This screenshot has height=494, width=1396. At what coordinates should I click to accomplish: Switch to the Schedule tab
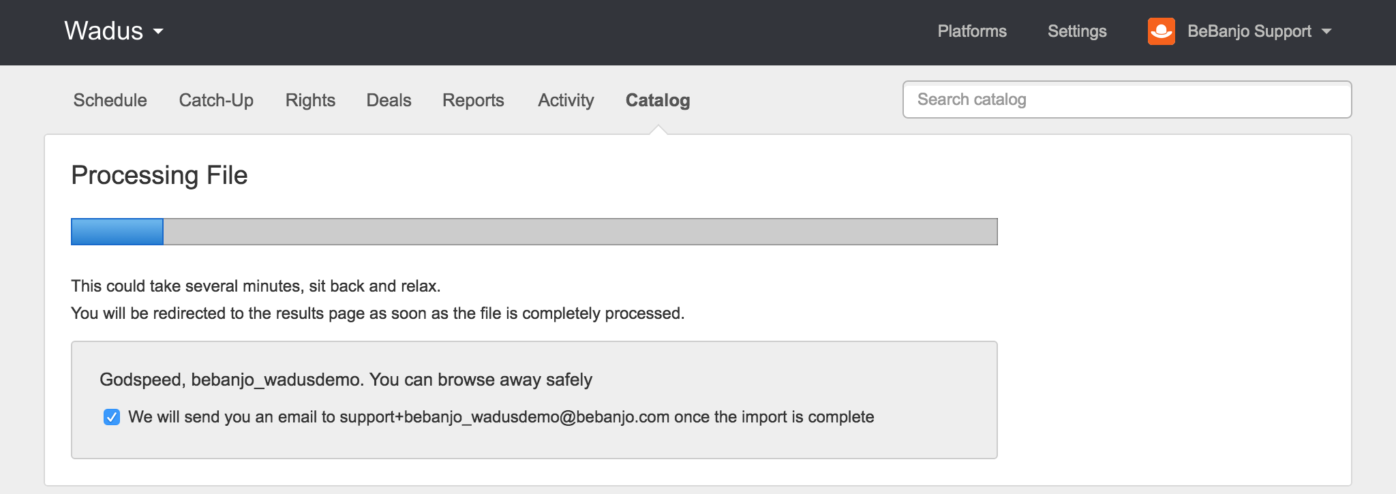[x=110, y=100]
